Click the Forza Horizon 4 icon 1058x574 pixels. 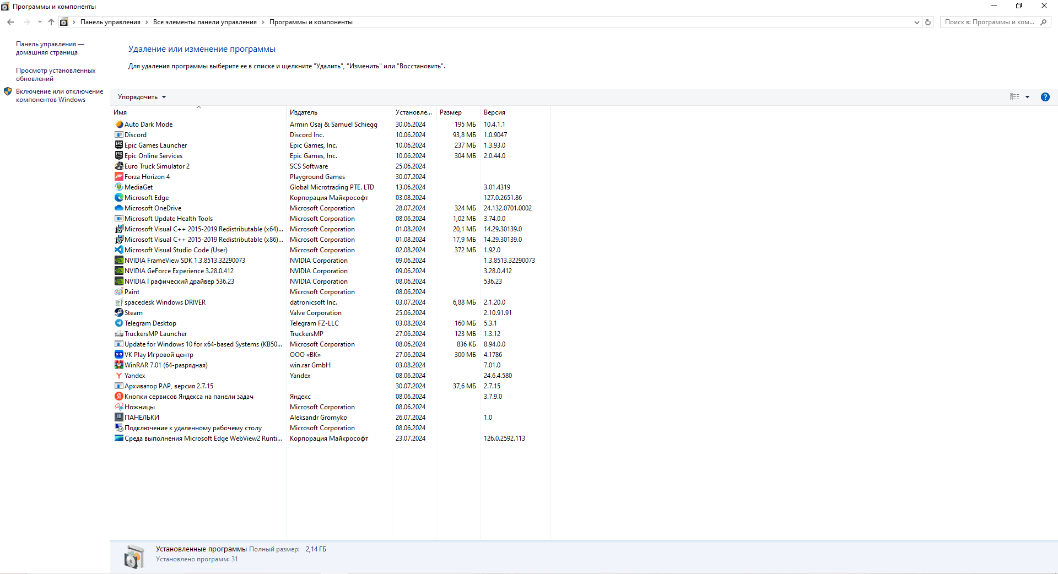119,177
